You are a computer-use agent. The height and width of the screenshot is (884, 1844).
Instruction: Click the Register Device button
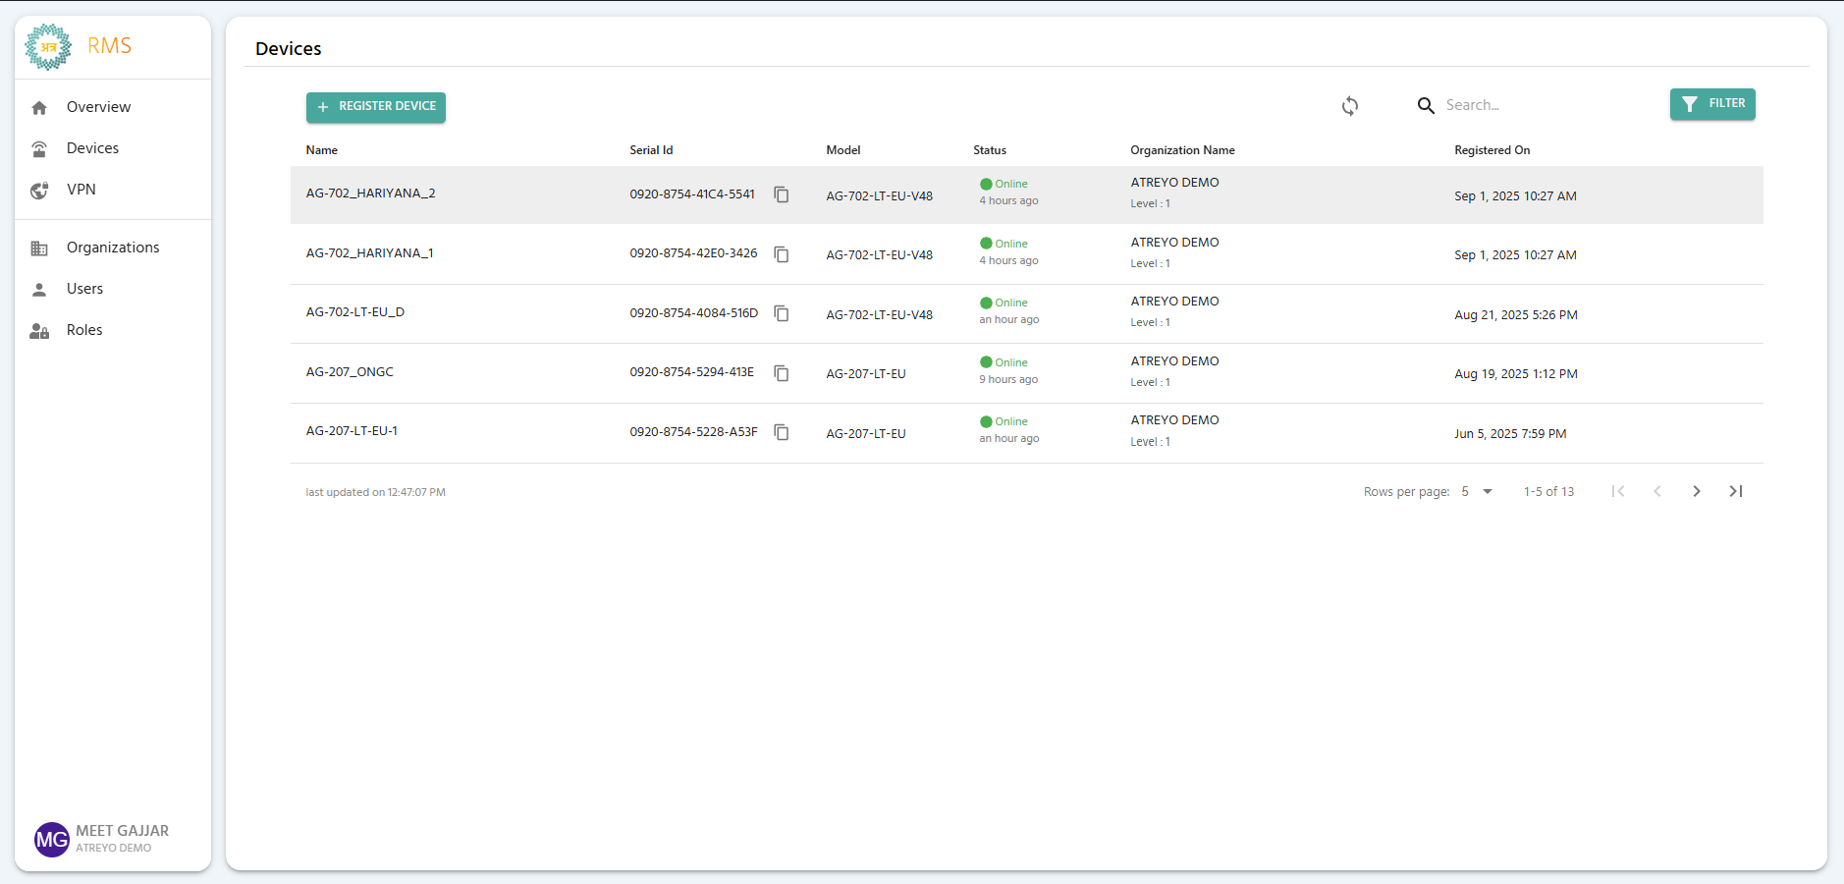(x=376, y=107)
